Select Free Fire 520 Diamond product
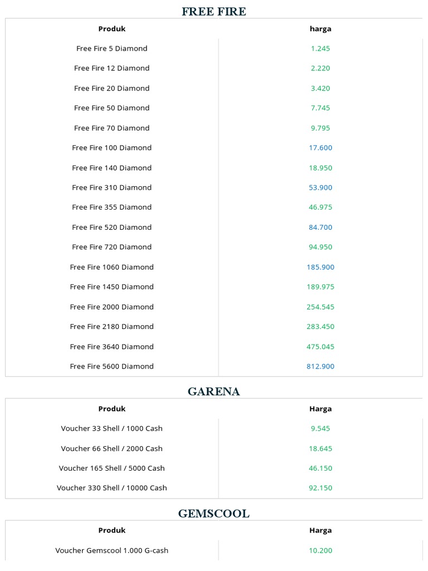 (x=111, y=227)
